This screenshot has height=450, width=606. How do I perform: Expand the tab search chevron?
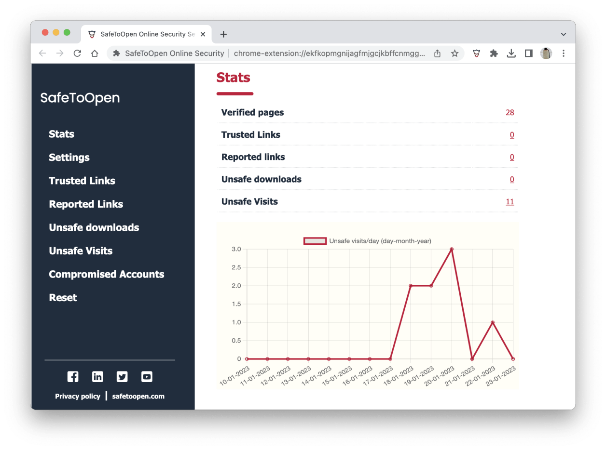pyautogui.click(x=563, y=34)
